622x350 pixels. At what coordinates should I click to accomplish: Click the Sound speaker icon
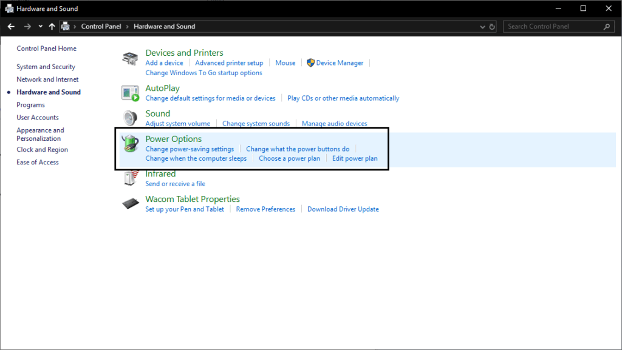pyautogui.click(x=130, y=118)
